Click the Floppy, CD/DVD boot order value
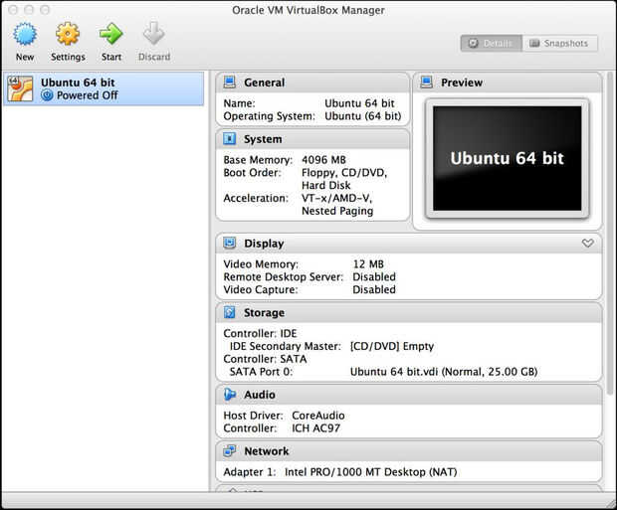617x510 pixels. 344,173
